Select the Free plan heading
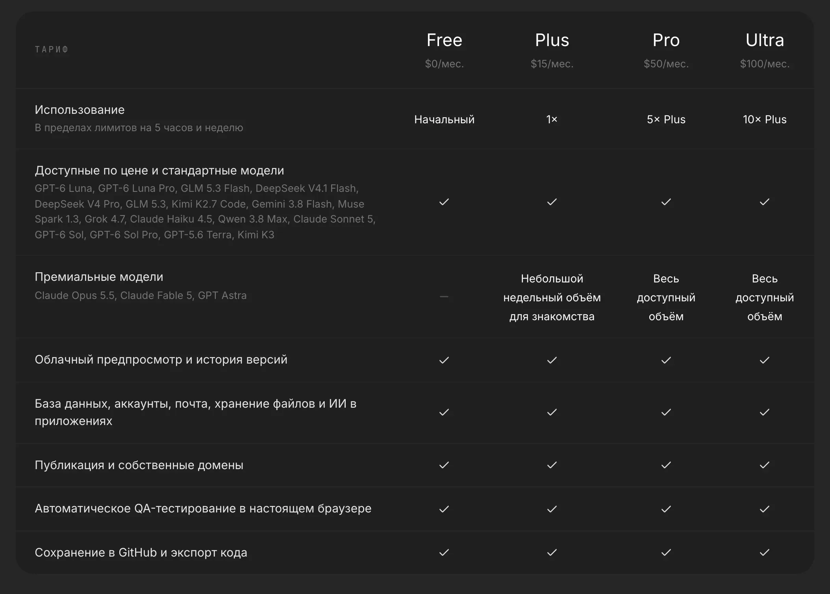 [x=444, y=40]
